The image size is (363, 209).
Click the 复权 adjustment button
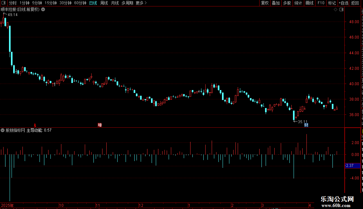point(265,3)
